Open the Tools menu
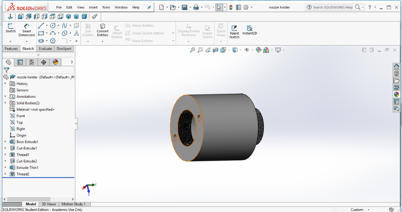Image resolution: width=402 pixels, height=212 pixels. pos(106,7)
